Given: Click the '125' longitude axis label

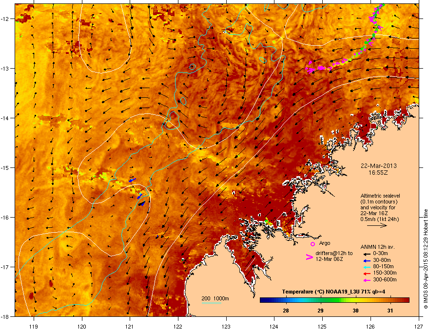Looking at the screenshot, I should 322,326.
